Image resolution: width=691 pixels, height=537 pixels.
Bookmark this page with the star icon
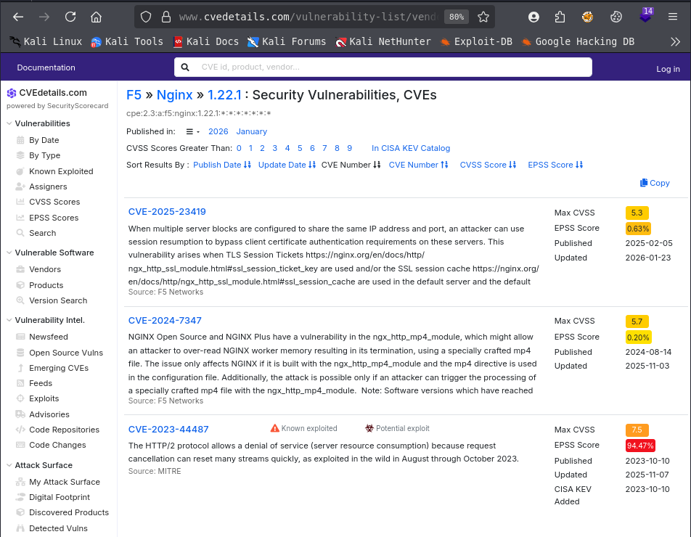(x=483, y=17)
